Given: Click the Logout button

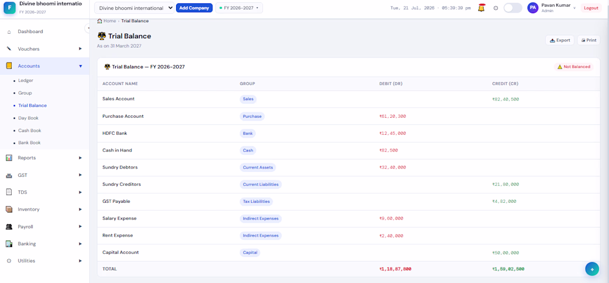Looking at the screenshot, I should pos(591,8).
